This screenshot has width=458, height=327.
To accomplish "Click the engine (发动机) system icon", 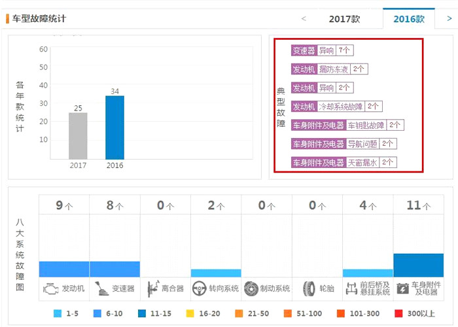I will (50, 288).
